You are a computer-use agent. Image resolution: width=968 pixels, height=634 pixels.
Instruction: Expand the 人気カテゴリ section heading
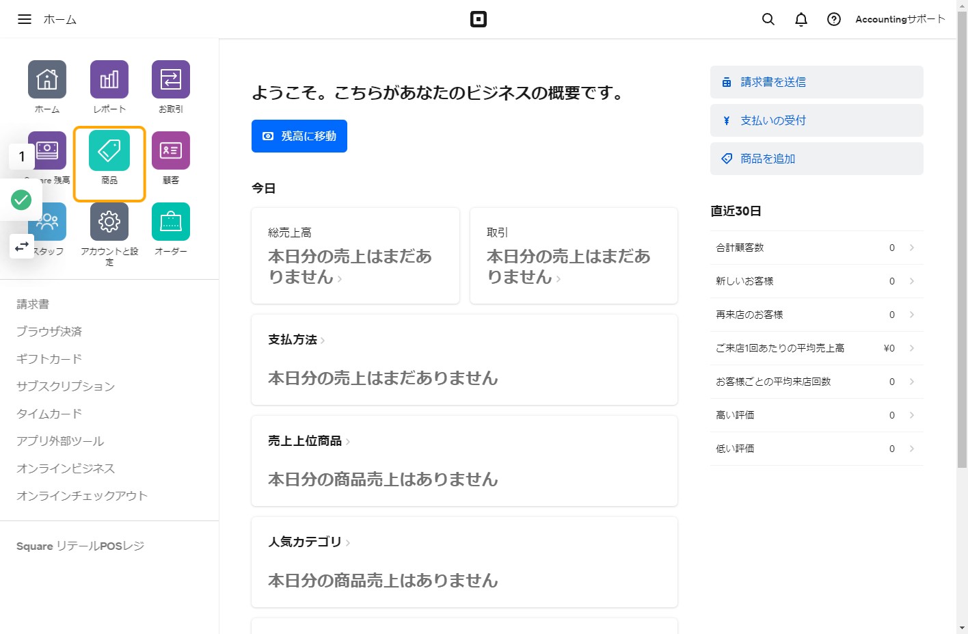tap(309, 542)
